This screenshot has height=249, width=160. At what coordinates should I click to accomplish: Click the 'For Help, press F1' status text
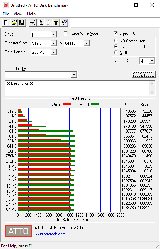click(x=17, y=246)
